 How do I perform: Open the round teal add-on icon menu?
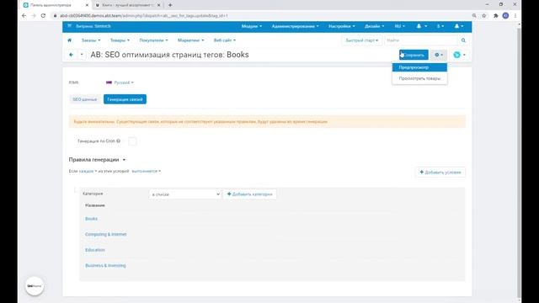coord(459,55)
